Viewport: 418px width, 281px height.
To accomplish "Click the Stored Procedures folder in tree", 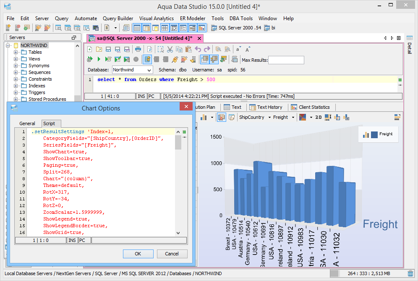I will coord(47,99).
